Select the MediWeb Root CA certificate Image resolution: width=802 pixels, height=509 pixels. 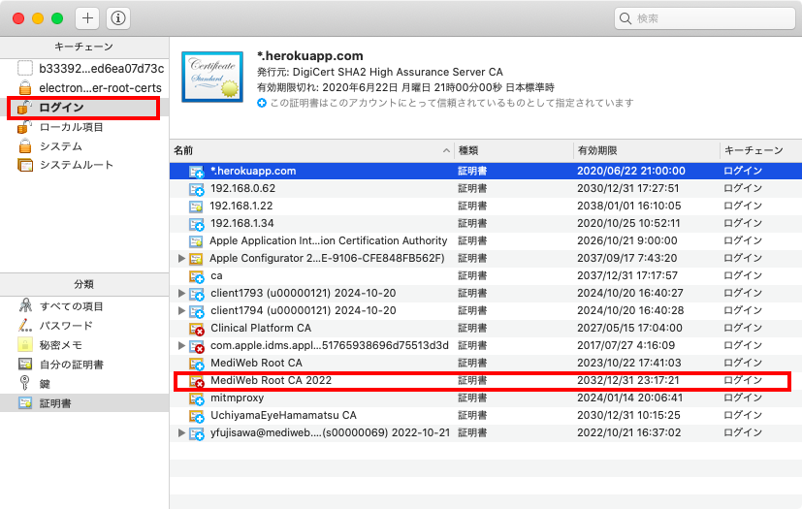click(486, 363)
